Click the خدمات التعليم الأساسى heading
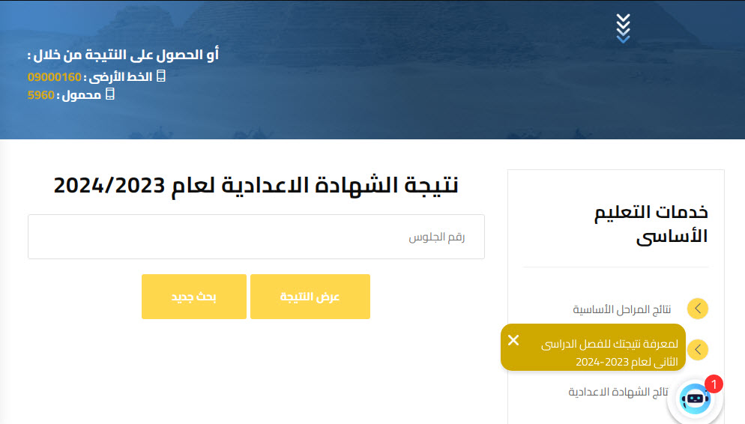745x424 pixels. point(651,224)
